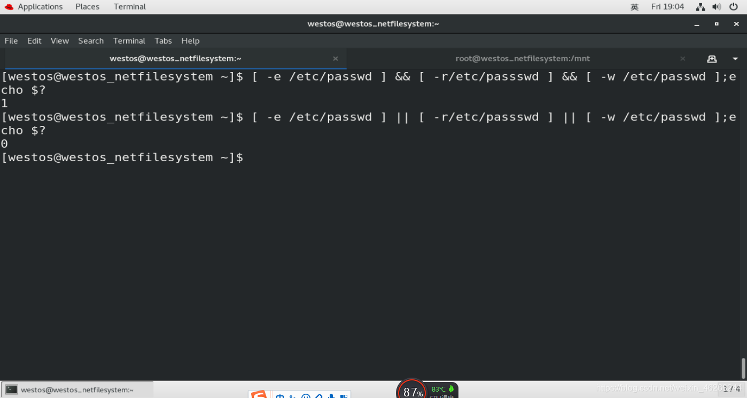Click the output line showing 1
This screenshot has width=747, height=398.
[4, 104]
